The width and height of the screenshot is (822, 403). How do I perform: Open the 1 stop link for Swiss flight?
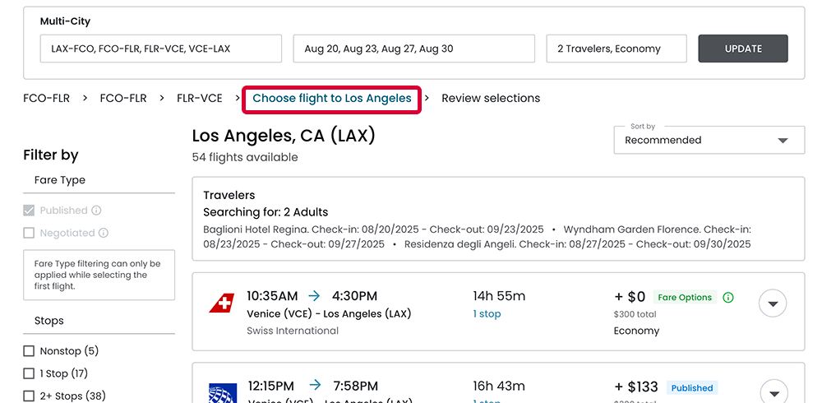pos(487,314)
